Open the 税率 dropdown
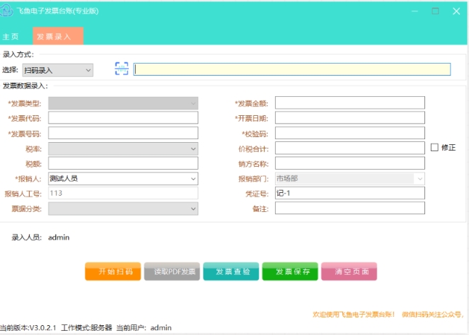The image size is (469, 335). coord(123,148)
